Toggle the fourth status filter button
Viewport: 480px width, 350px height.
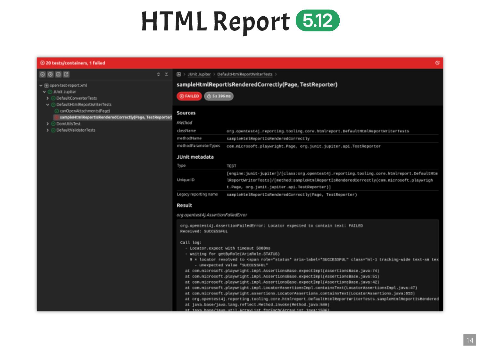pyautogui.click(x=66, y=74)
